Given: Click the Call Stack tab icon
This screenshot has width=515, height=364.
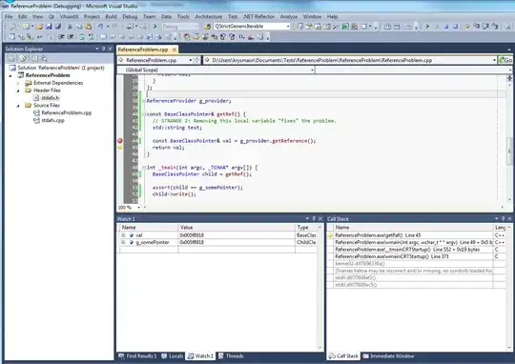Looking at the screenshot, I should [x=332, y=355].
